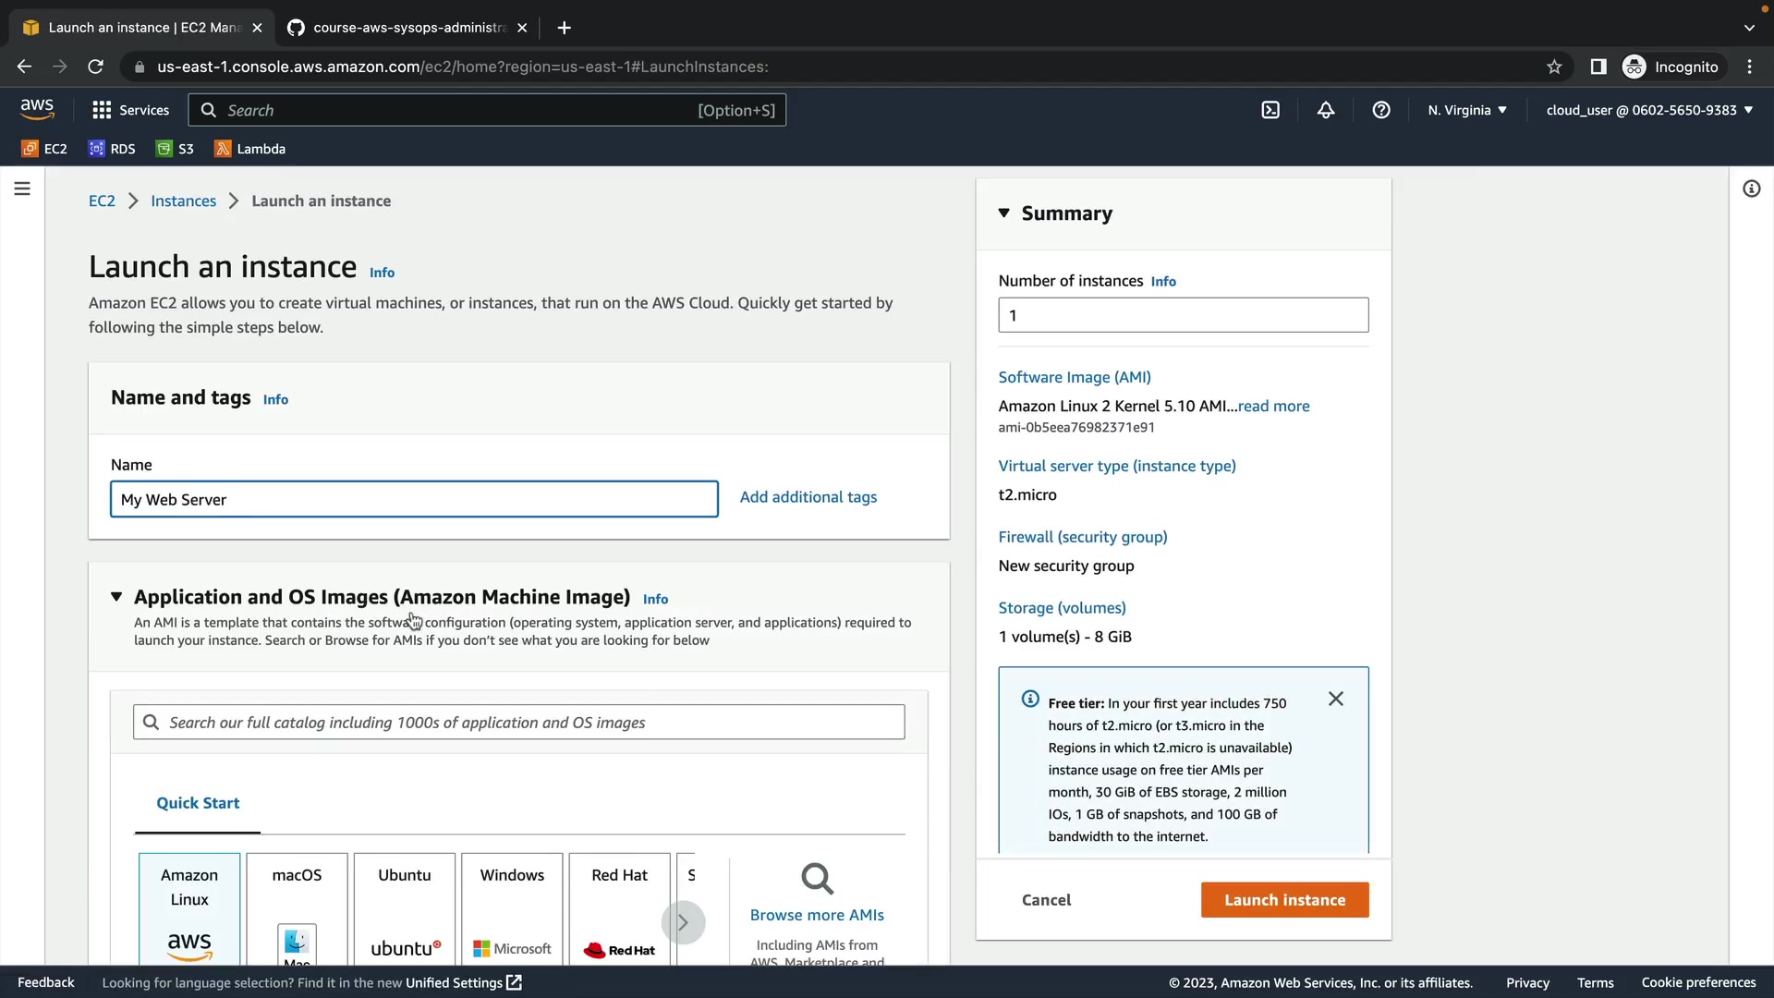Switch to the course-aws-sysops GitHub browser tab
1774x998 pixels.
click(x=407, y=28)
